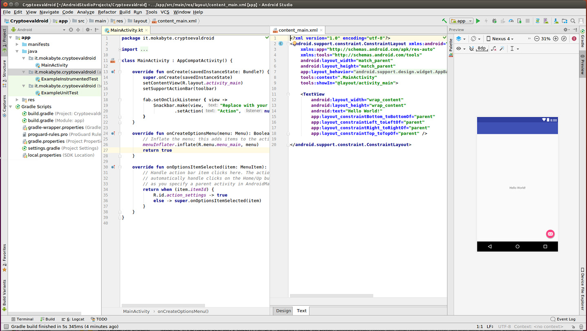Click the layout breadcrumb in navigation bar

(x=137, y=21)
